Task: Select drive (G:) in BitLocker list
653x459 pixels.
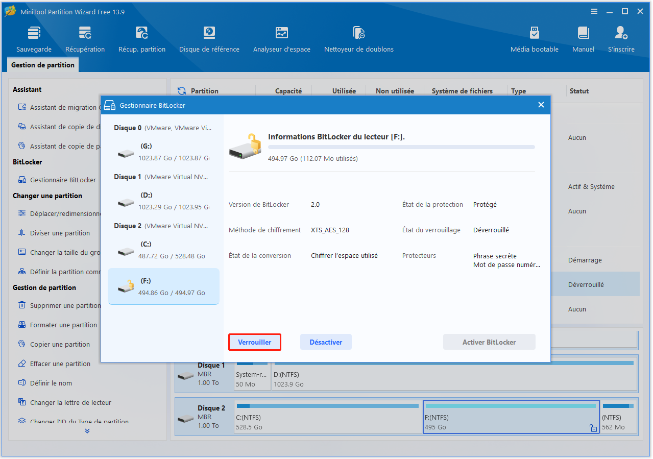Action: [x=163, y=152]
